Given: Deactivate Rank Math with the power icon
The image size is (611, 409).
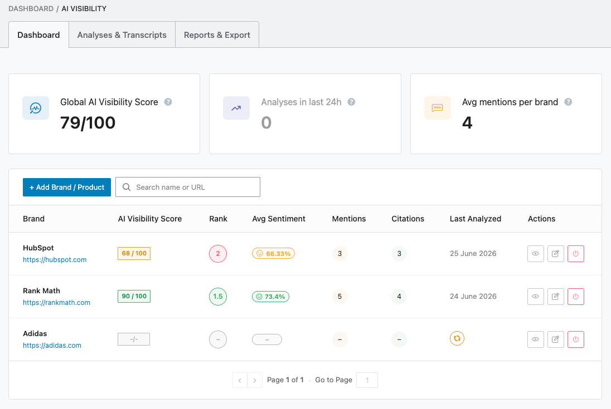Looking at the screenshot, I should 575,296.
